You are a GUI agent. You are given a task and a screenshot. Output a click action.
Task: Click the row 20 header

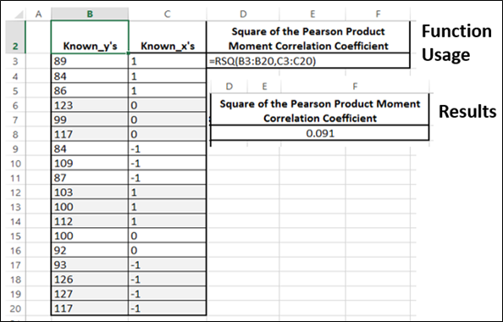[15, 308]
